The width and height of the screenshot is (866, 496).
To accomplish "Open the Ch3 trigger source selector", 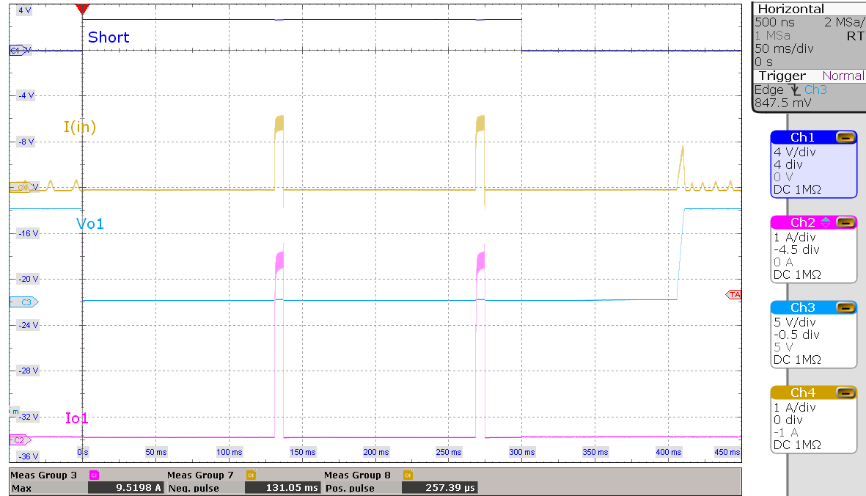I will pyautogui.click(x=816, y=89).
